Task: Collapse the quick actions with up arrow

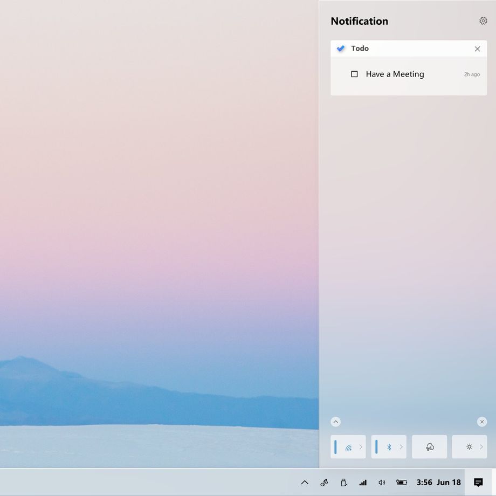Action: tap(336, 422)
